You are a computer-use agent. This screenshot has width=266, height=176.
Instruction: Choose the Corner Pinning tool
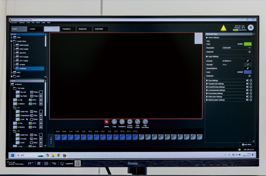[x=130, y=122]
